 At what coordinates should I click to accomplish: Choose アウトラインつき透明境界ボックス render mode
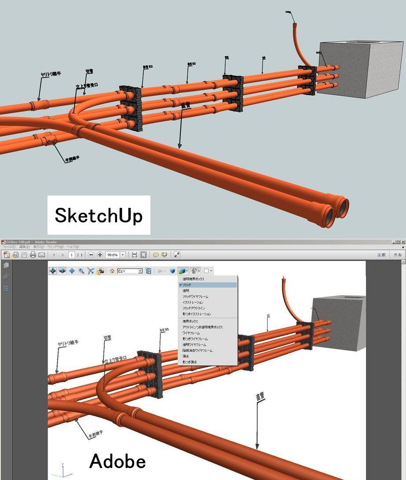point(207,327)
